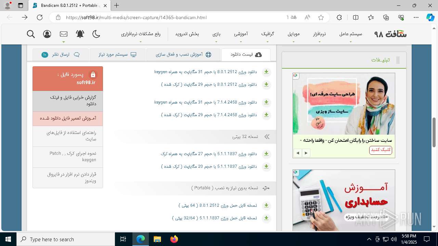
Task: Open نحوه اجرای کرک Patch keygen guide
Action: (68, 157)
